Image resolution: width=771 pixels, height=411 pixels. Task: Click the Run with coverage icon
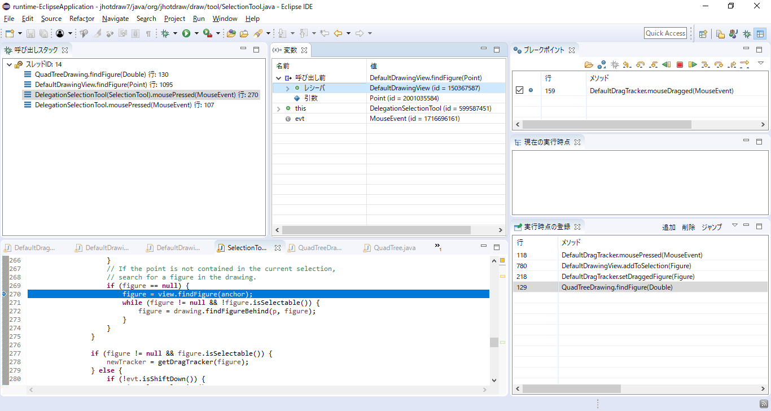coord(207,33)
